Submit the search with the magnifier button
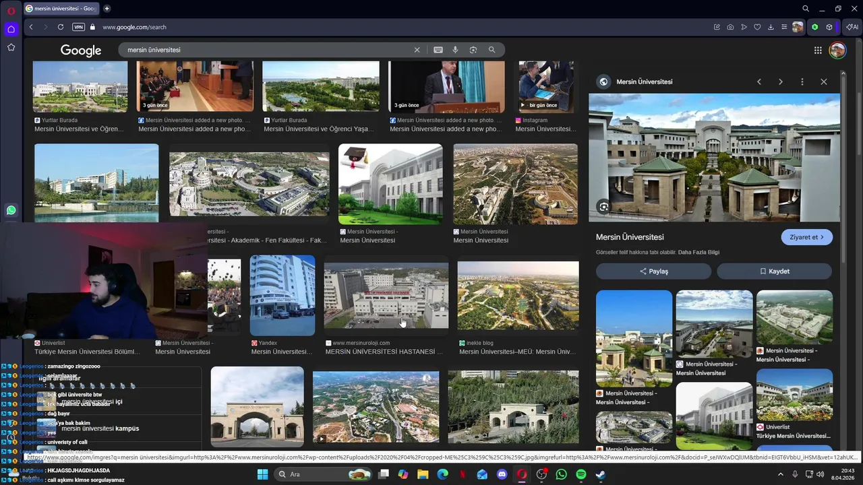Screen dimensions: 863x485 [x=492, y=50]
